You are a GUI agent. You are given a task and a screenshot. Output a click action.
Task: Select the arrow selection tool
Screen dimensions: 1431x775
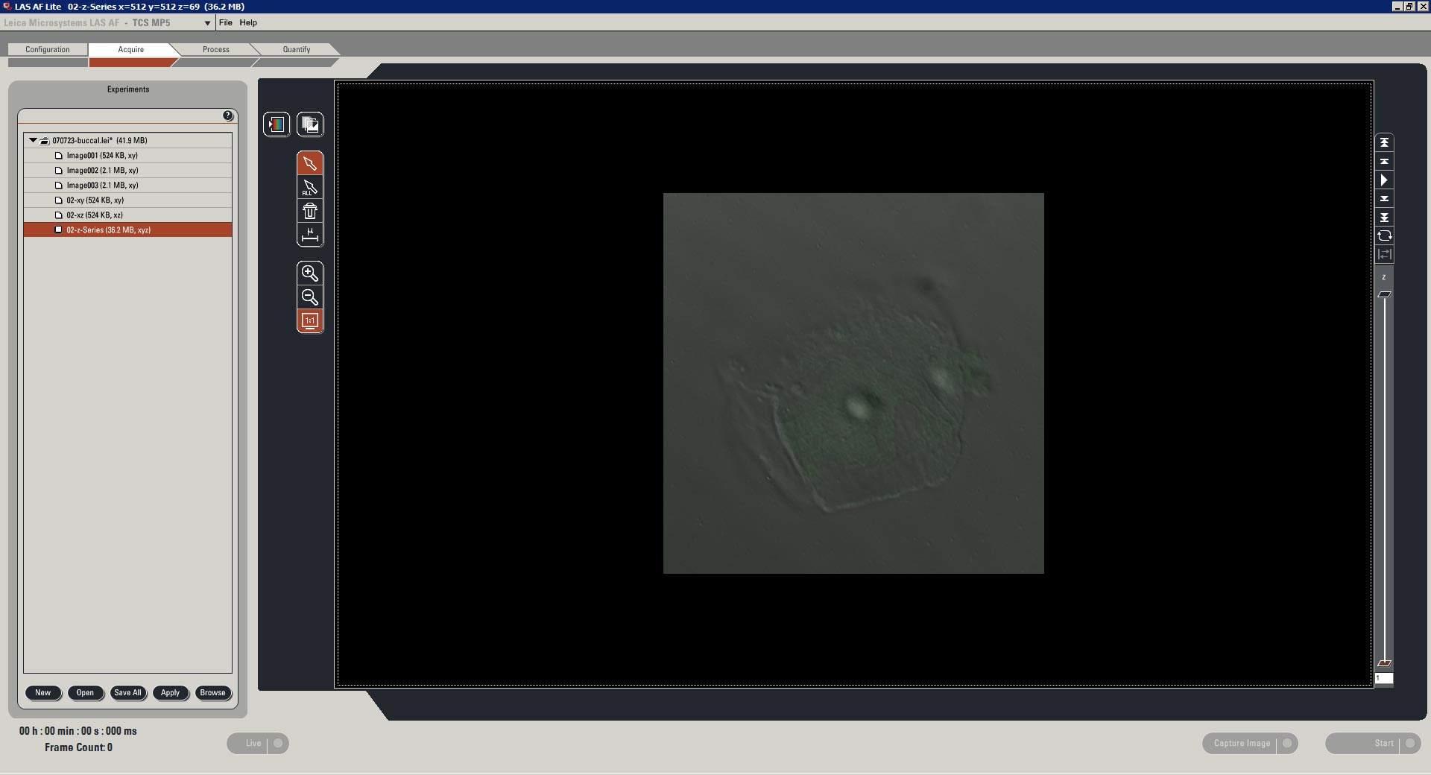click(x=310, y=163)
